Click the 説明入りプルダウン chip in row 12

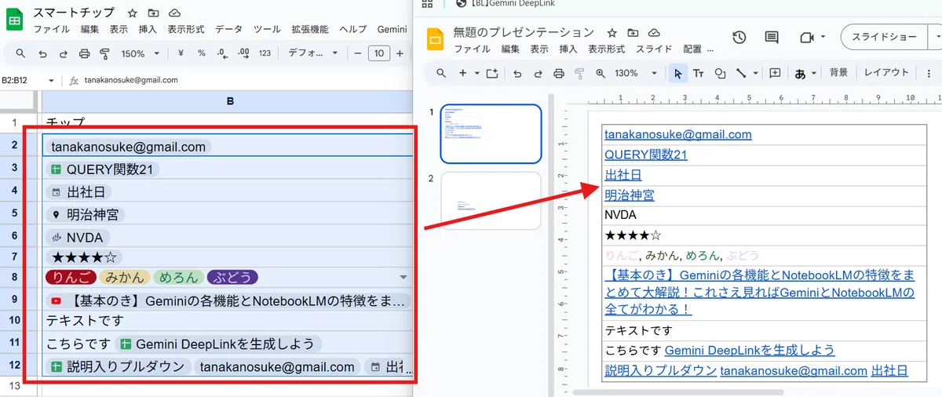tap(119, 366)
